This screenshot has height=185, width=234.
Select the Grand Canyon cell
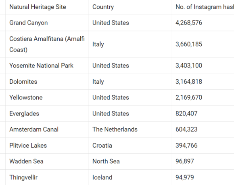click(x=47, y=23)
